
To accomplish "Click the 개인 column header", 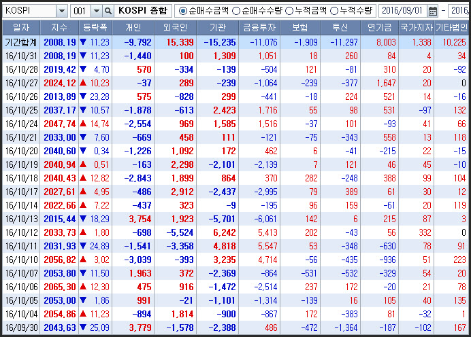I will [133, 28].
